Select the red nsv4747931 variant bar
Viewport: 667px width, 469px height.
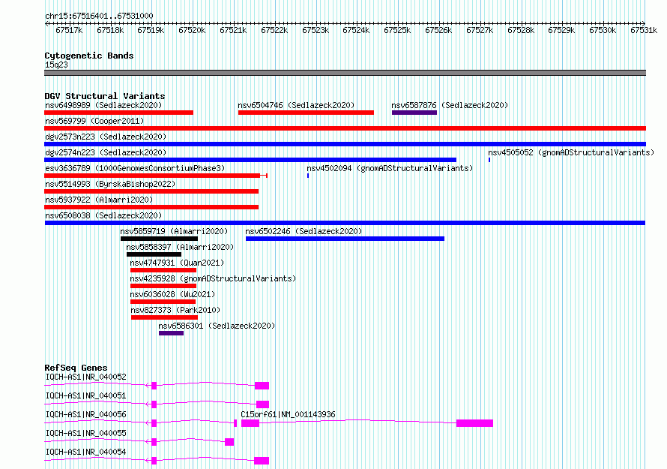[x=163, y=270]
